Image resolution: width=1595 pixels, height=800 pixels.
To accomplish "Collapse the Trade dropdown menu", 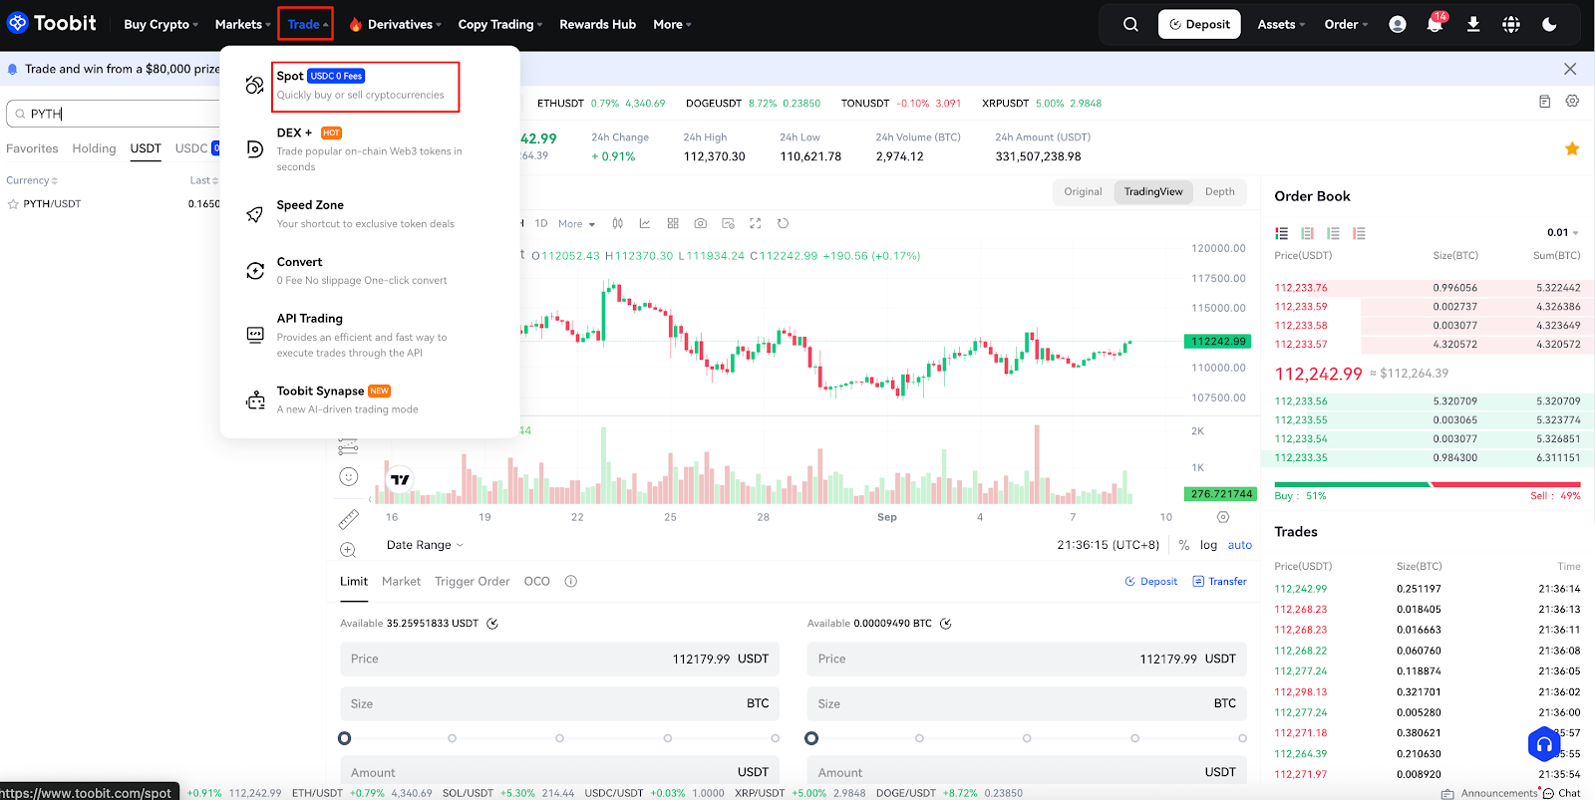I will 306,24.
